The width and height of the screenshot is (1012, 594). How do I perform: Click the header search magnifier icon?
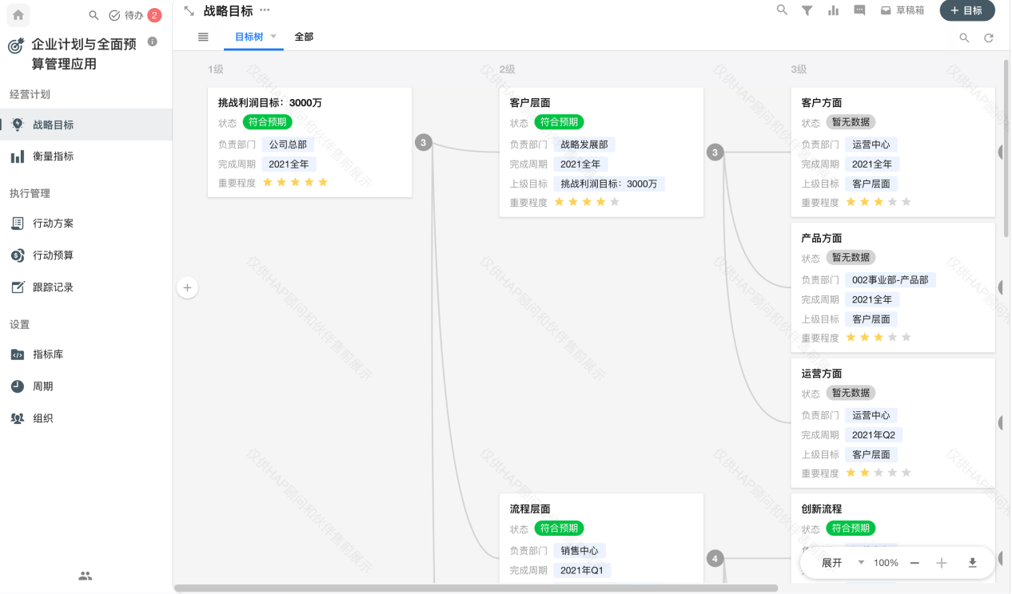(782, 10)
